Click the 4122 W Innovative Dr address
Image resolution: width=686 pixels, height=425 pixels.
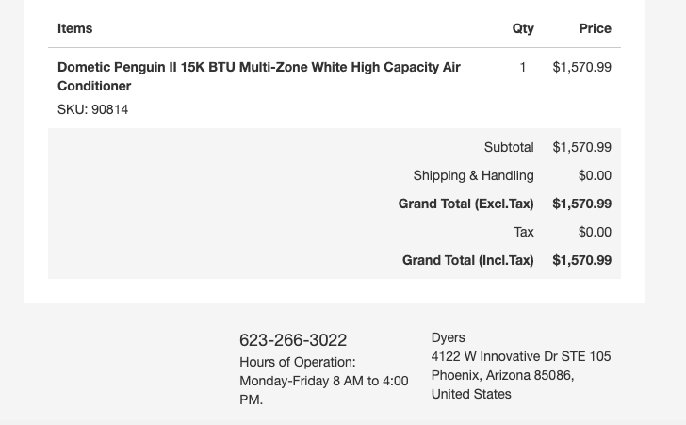pos(521,356)
